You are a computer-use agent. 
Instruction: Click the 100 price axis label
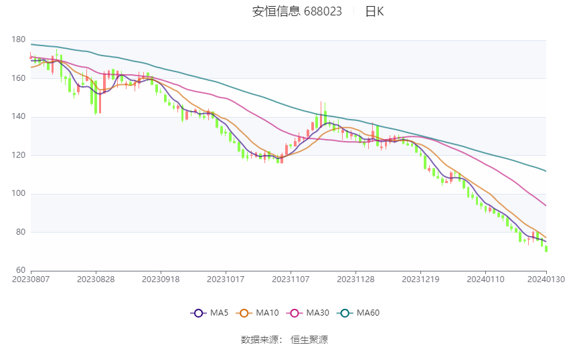tap(19, 193)
